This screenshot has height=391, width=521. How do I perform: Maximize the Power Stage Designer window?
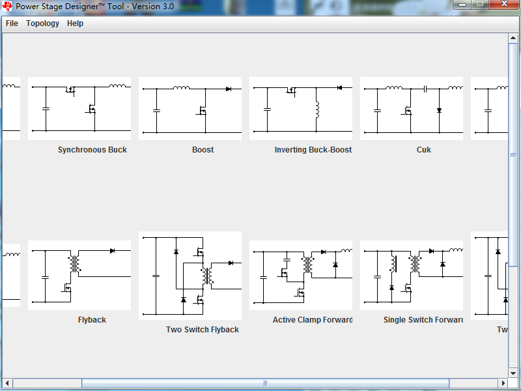[x=480, y=5]
